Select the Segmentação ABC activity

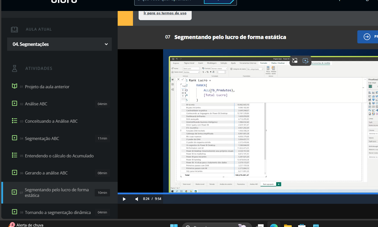click(42, 138)
